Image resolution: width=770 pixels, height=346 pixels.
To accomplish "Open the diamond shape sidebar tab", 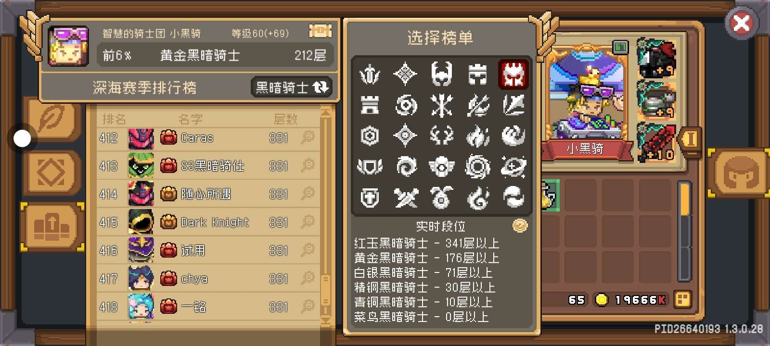I will [x=52, y=172].
